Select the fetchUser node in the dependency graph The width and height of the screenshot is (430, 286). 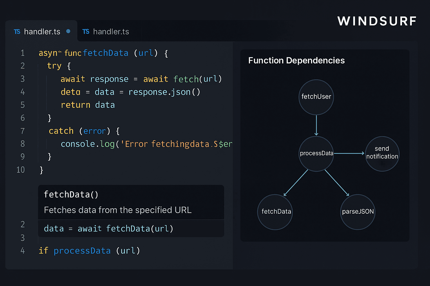coord(316,97)
